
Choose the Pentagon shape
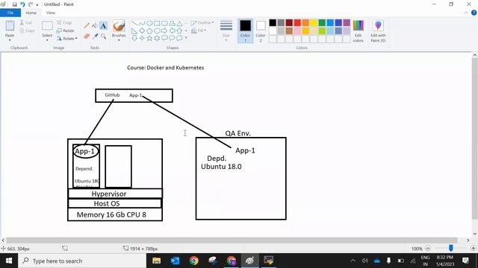(x=149, y=31)
